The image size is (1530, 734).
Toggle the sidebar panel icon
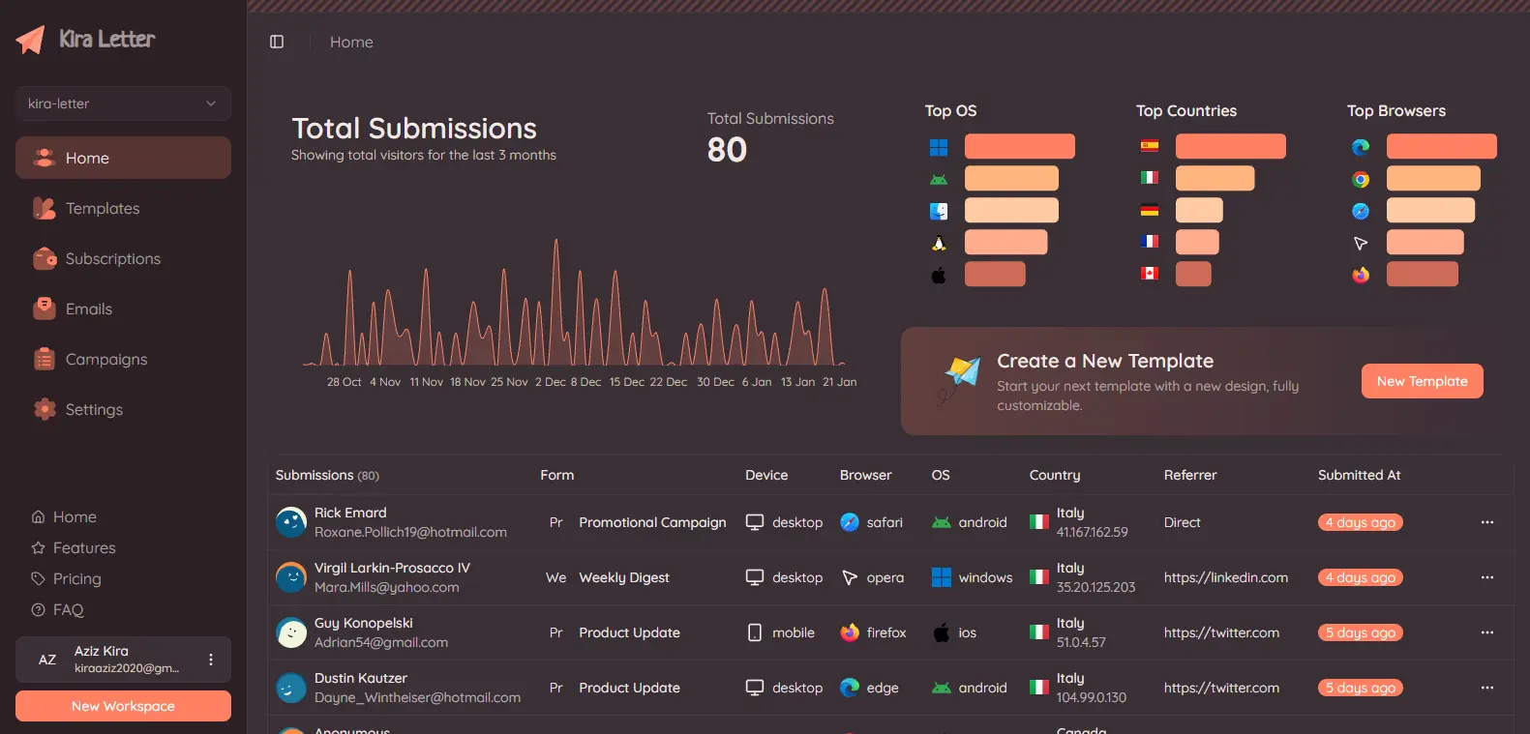click(x=277, y=42)
